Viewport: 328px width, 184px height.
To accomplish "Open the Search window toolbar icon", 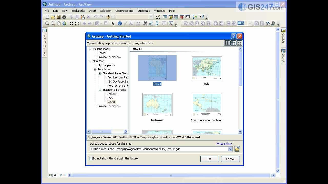I will point(176,17).
